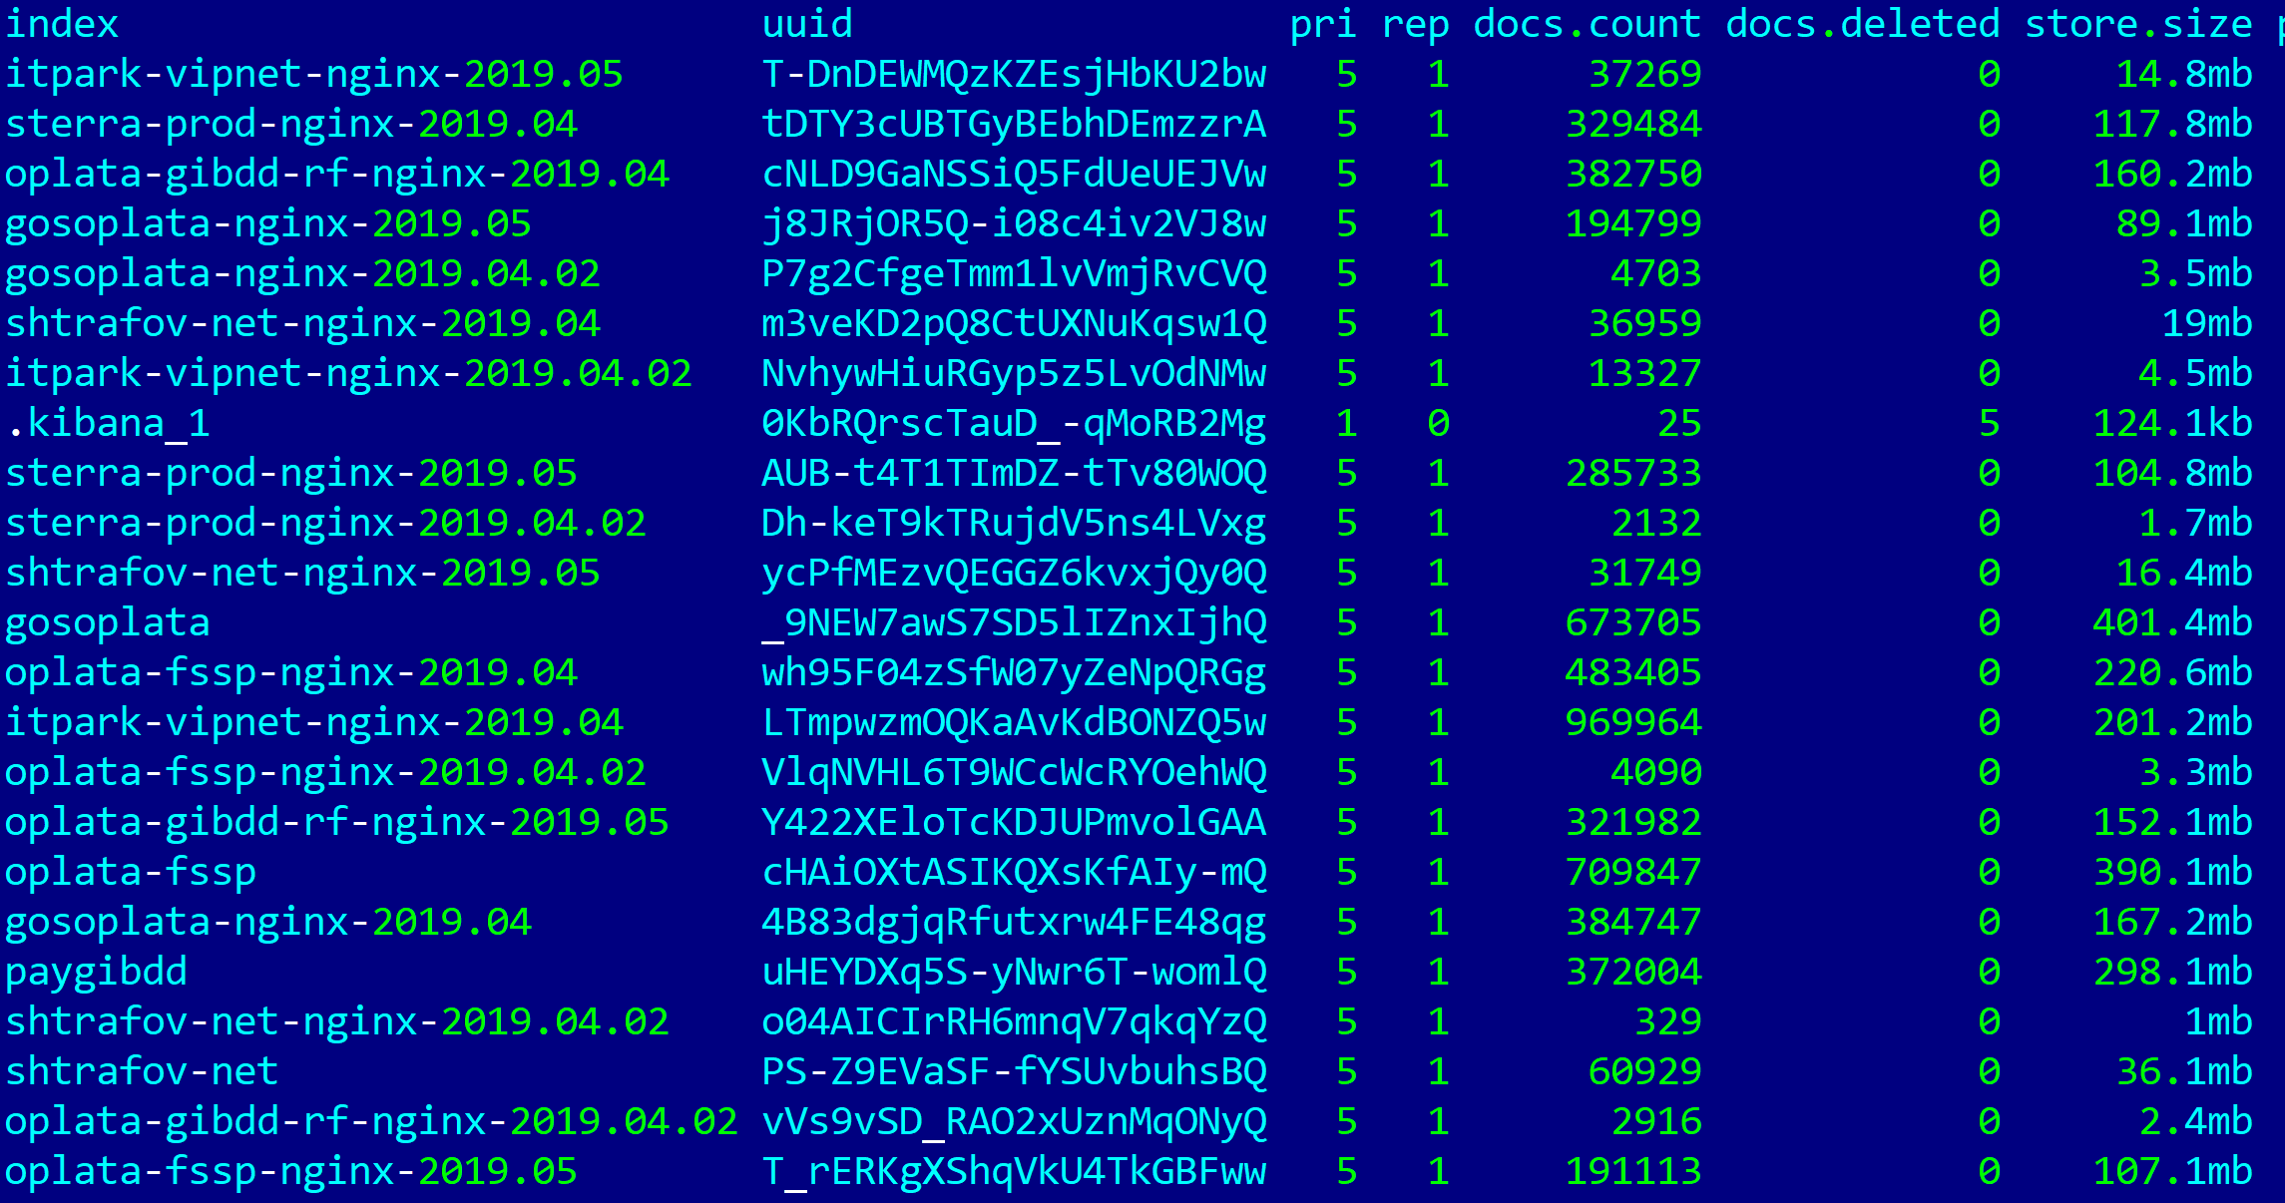Select index name oplata-gibdd-rf-nginx-2019.04
Image resolution: width=2285 pixels, height=1203 pixels.
[x=337, y=174]
